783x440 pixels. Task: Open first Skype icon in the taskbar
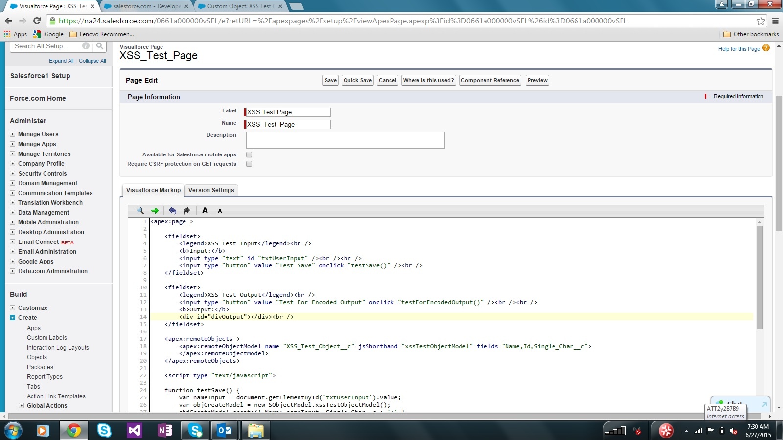(x=104, y=430)
